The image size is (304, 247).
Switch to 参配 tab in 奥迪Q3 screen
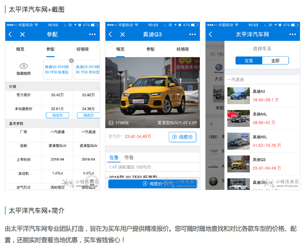(150, 49)
